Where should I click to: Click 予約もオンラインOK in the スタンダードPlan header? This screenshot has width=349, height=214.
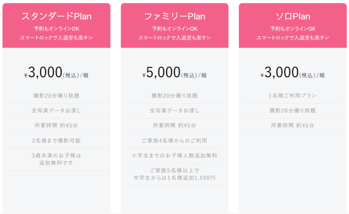(56, 29)
